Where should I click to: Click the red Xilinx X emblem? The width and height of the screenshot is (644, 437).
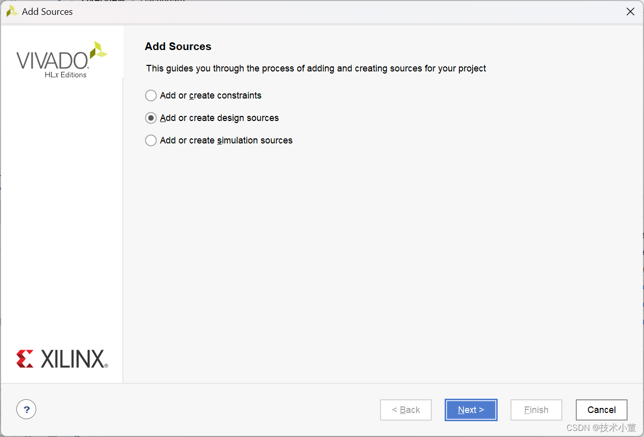pos(24,359)
